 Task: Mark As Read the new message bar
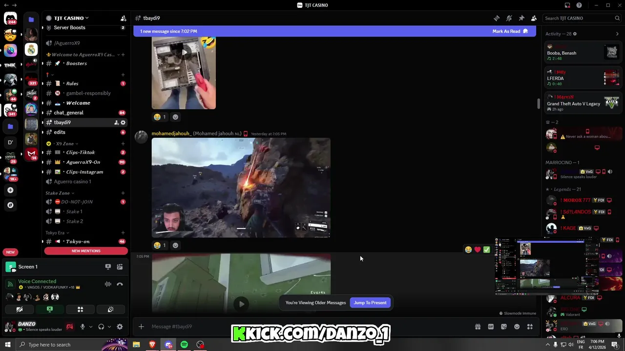tap(510, 31)
